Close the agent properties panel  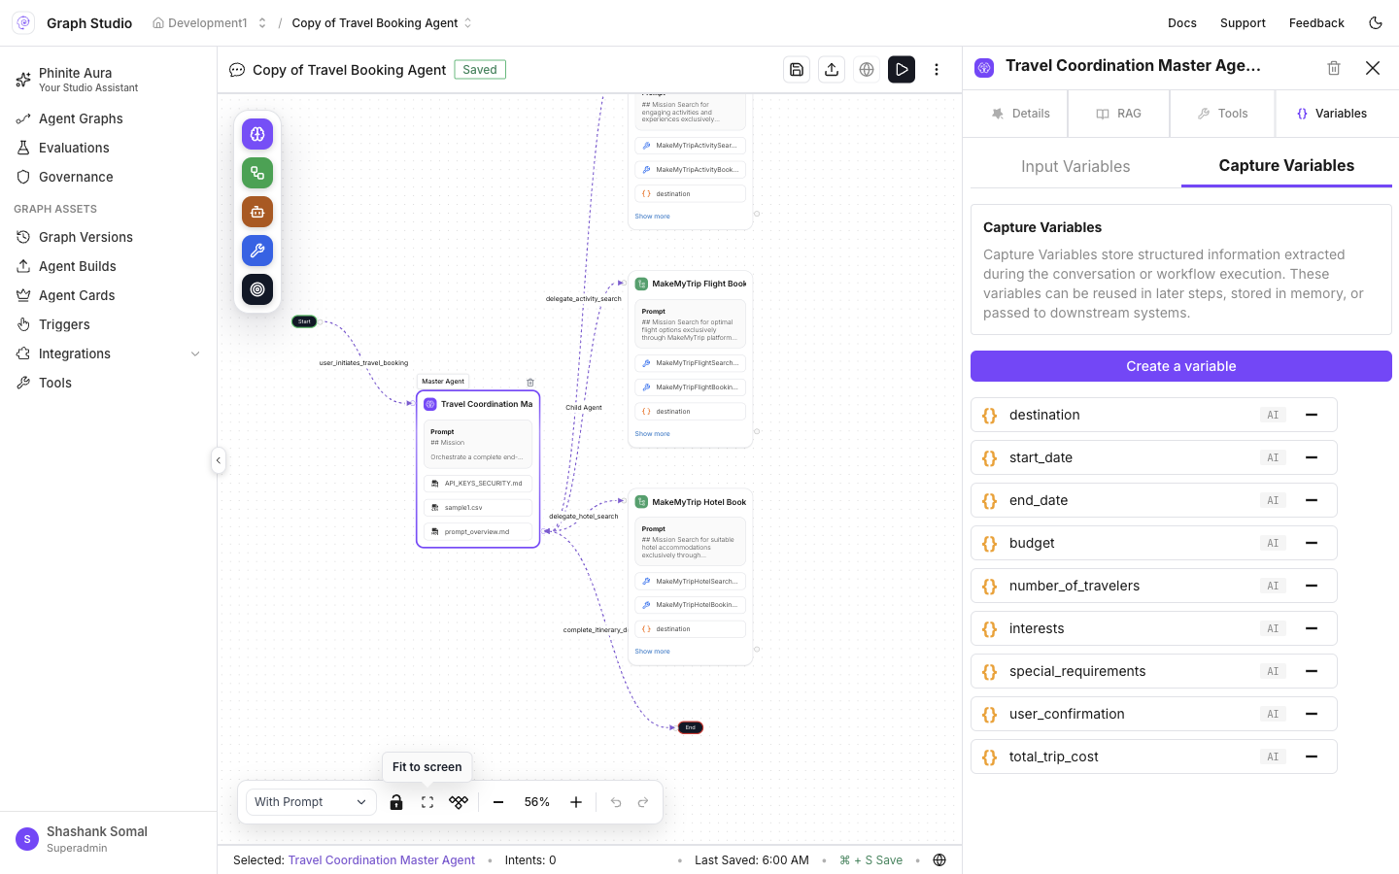point(1373,68)
